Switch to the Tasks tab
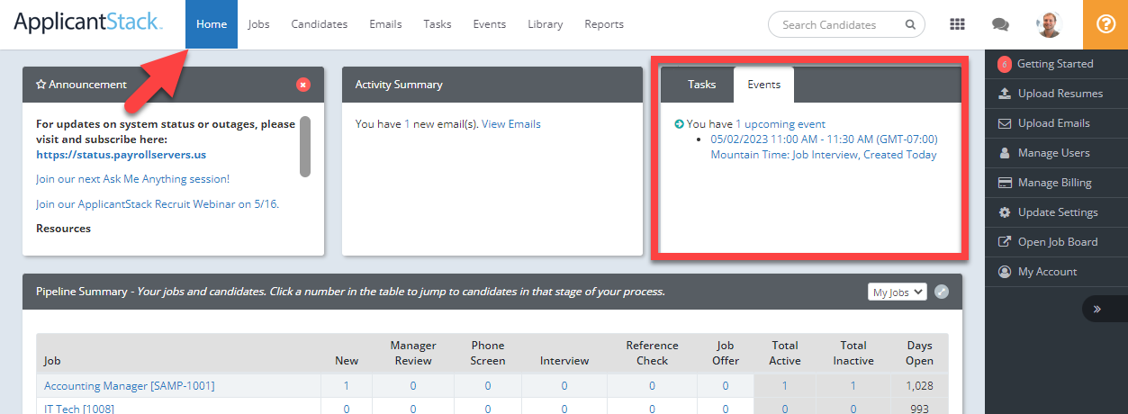The height and width of the screenshot is (414, 1128). tap(701, 85)
